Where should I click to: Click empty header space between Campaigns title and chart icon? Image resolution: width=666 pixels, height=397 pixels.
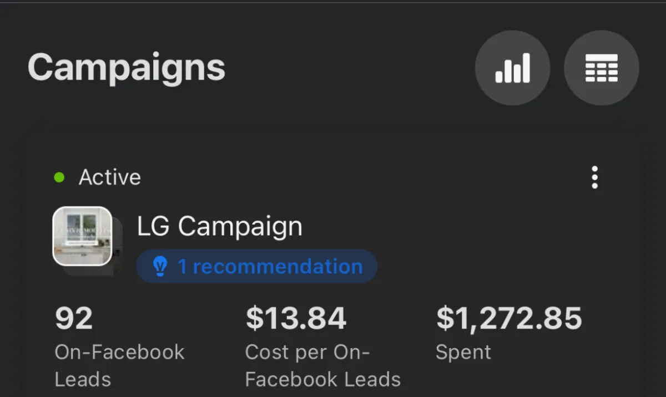coord(350,68)
